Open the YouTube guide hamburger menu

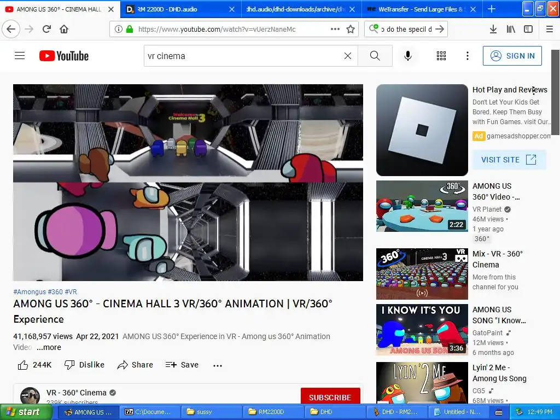point(20,56)
